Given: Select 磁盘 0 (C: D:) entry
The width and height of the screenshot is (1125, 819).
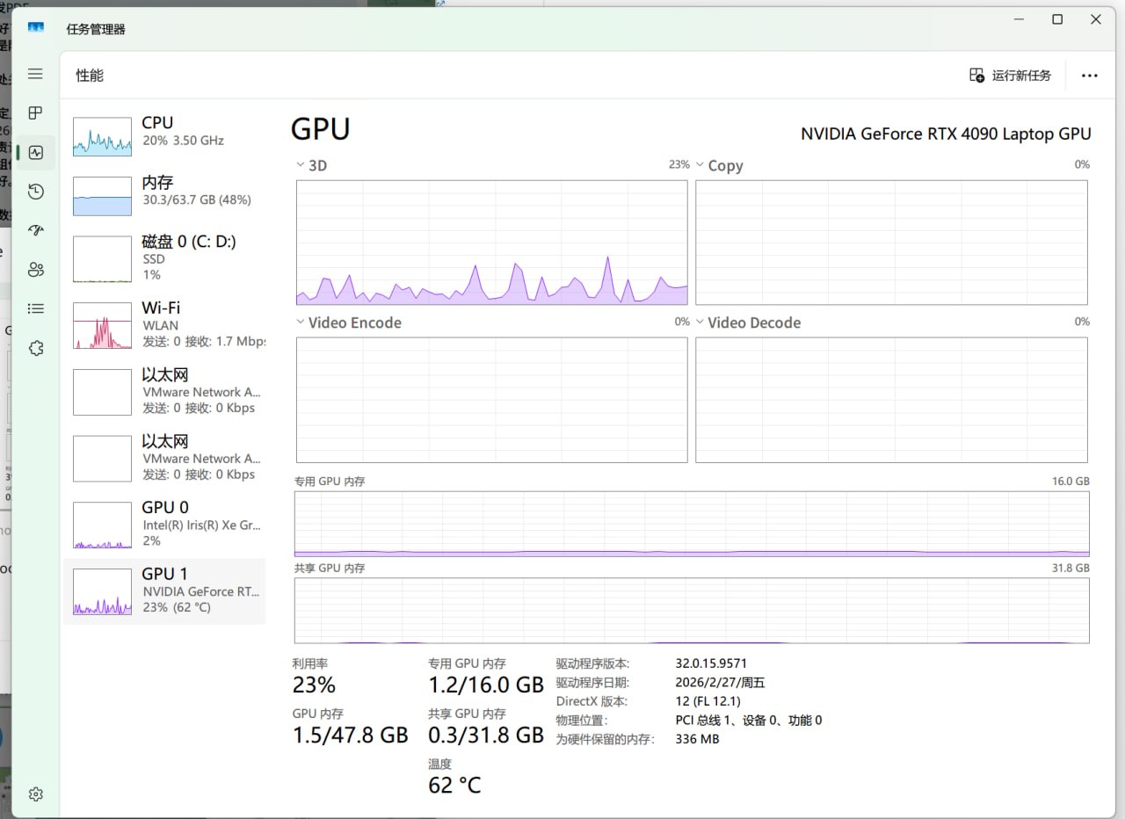Looking at the screenshot, I should pos(164,258).
